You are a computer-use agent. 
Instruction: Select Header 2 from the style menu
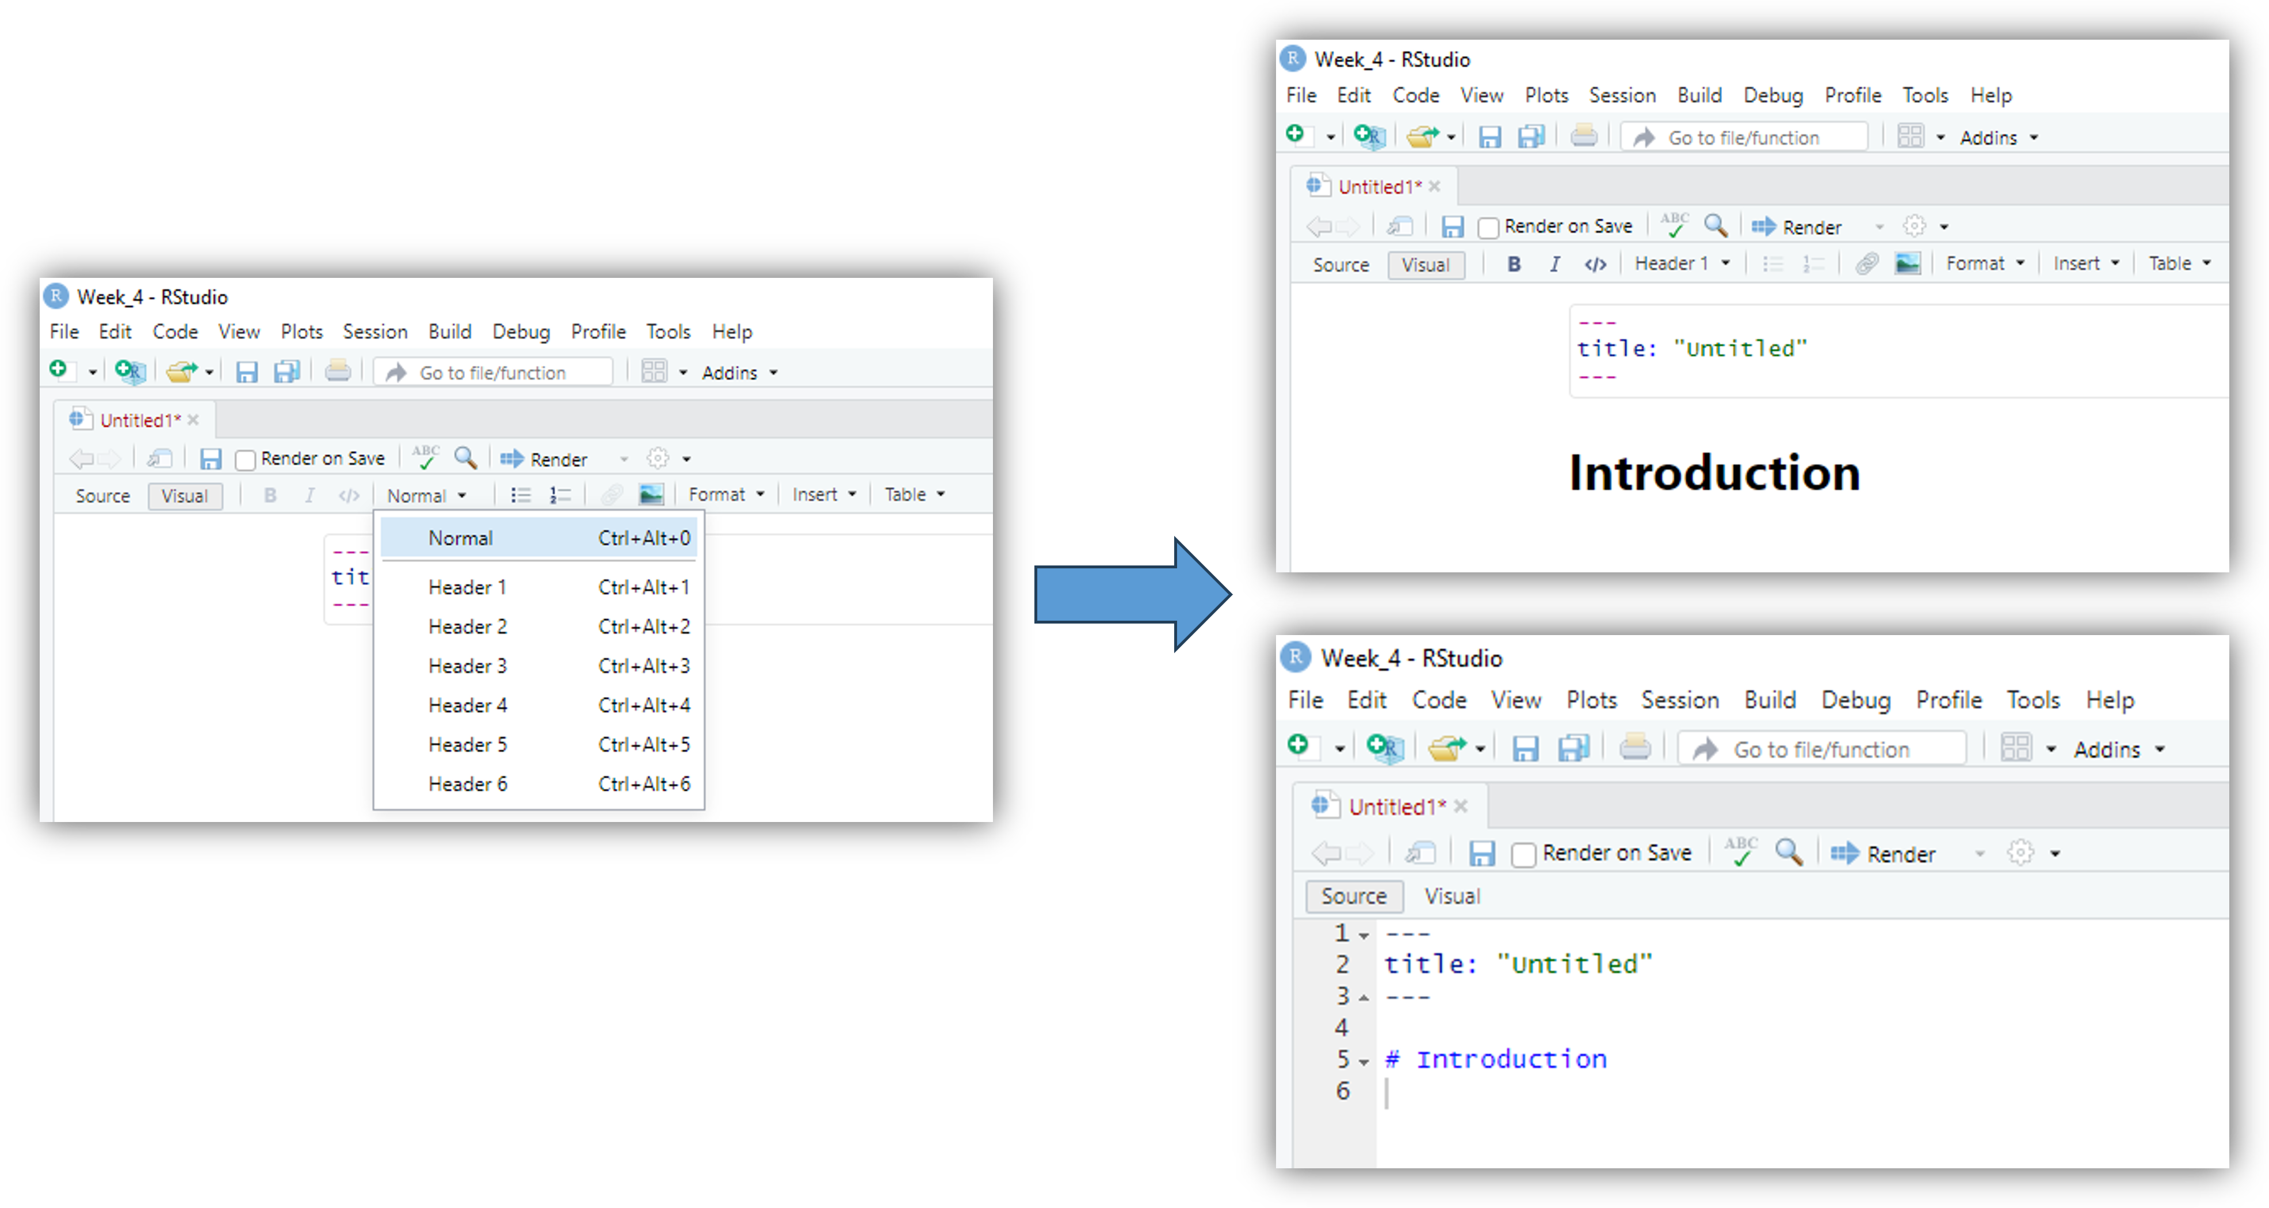pos(468,626)
